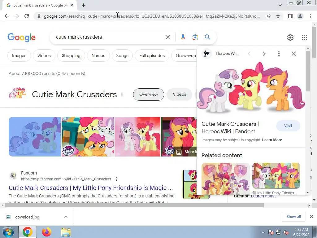Go back to the previous page
This screenshot has width=317, height=238.
7,16
